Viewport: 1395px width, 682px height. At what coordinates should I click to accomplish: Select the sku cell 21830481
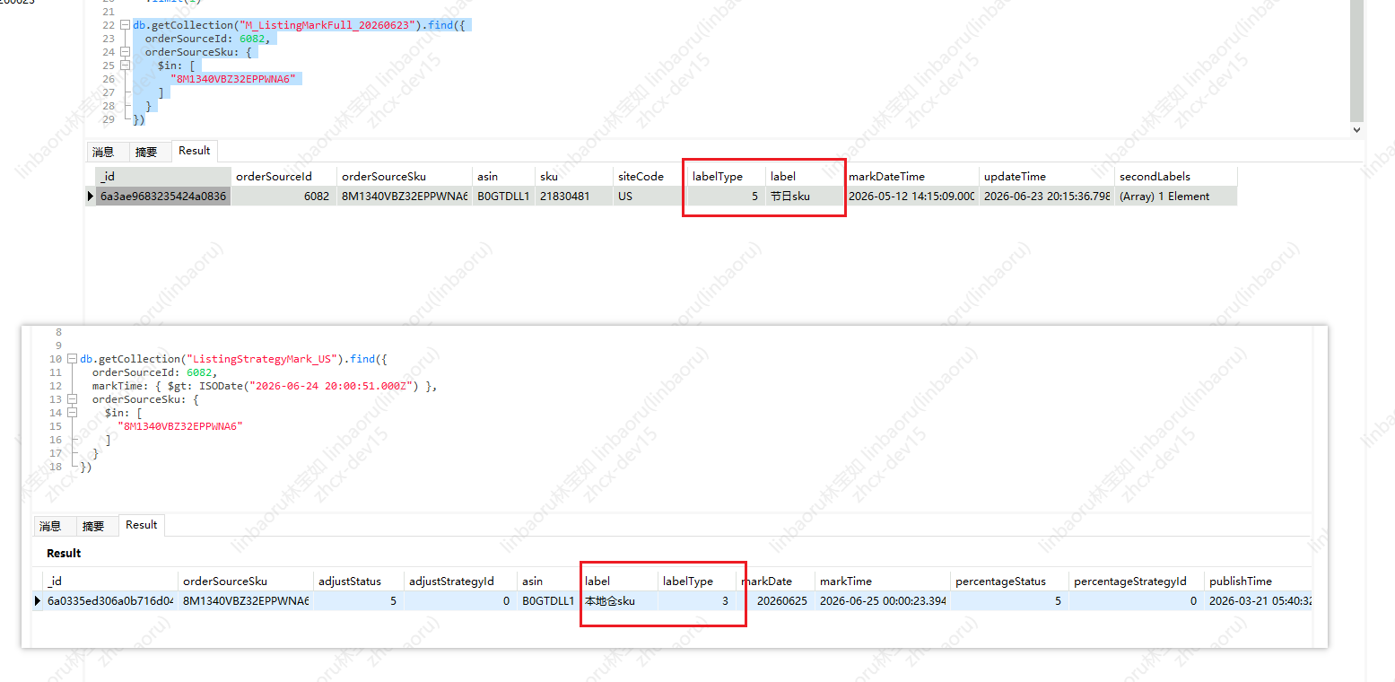(x=575, y=197)
